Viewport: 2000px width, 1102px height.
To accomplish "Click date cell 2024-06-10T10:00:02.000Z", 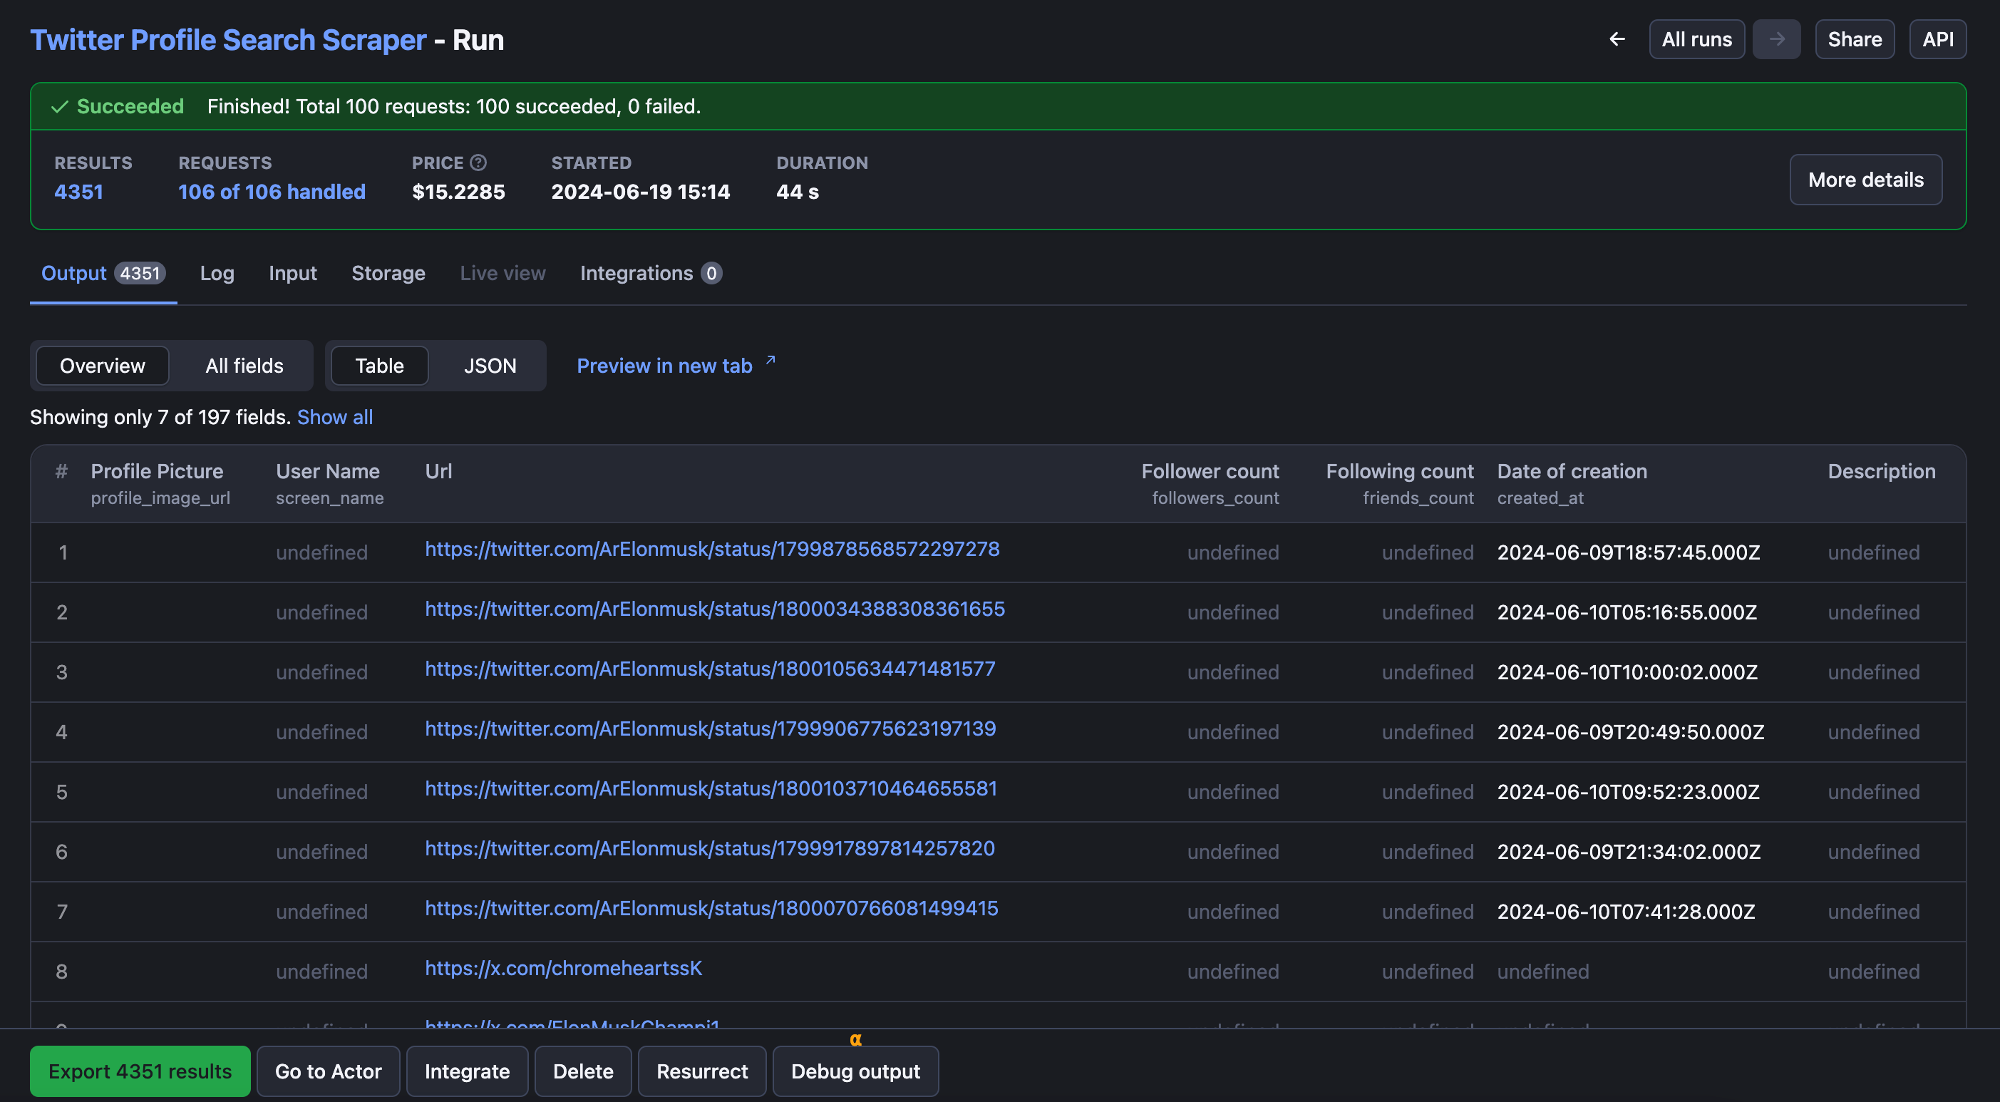I will [1627, 671].
